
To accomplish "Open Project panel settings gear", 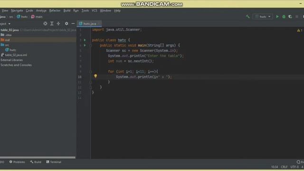I will pos(66,23).
